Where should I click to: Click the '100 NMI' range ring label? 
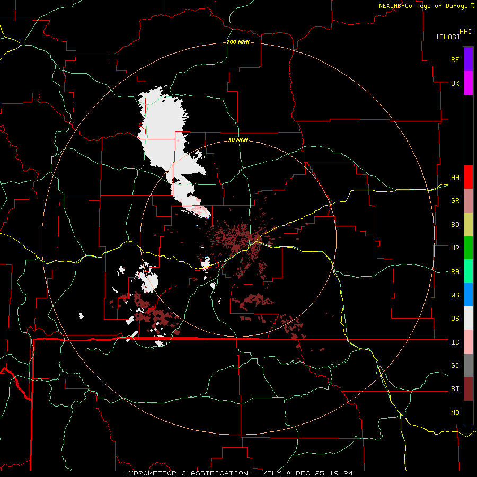[238, 42]
